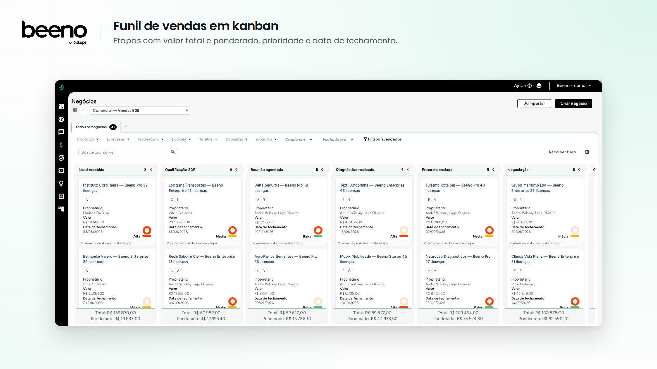Select the Todos os negócios tab

pos(96,127)
